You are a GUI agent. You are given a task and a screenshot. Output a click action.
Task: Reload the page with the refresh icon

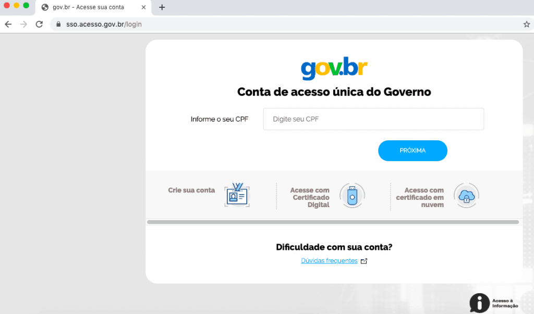click(39, 24)
